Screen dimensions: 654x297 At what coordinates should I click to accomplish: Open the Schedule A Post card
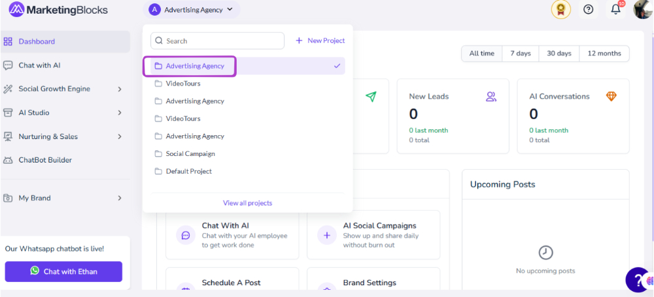click(232, 278)
